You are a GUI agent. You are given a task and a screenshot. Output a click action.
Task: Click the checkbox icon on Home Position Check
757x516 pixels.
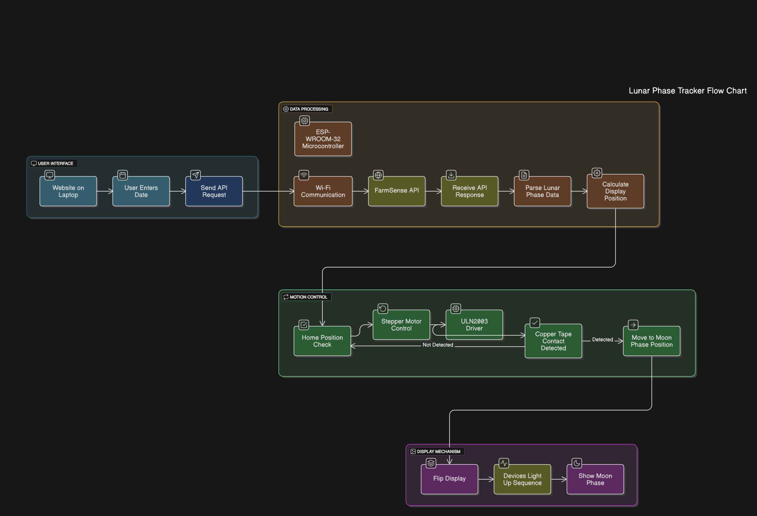304,325
